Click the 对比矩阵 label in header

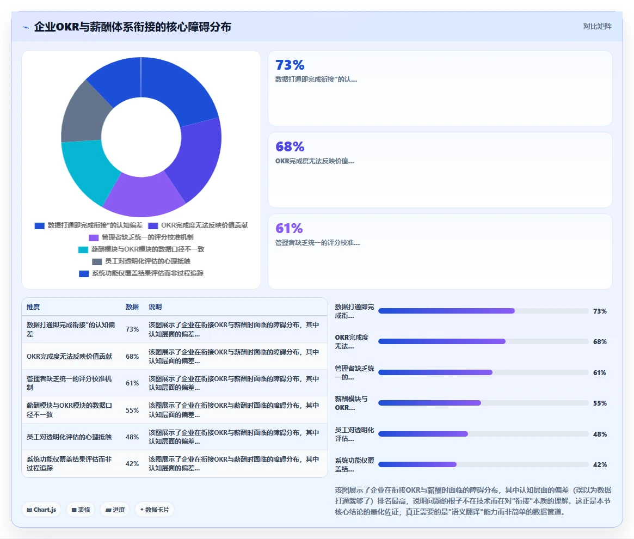(597, 26)
